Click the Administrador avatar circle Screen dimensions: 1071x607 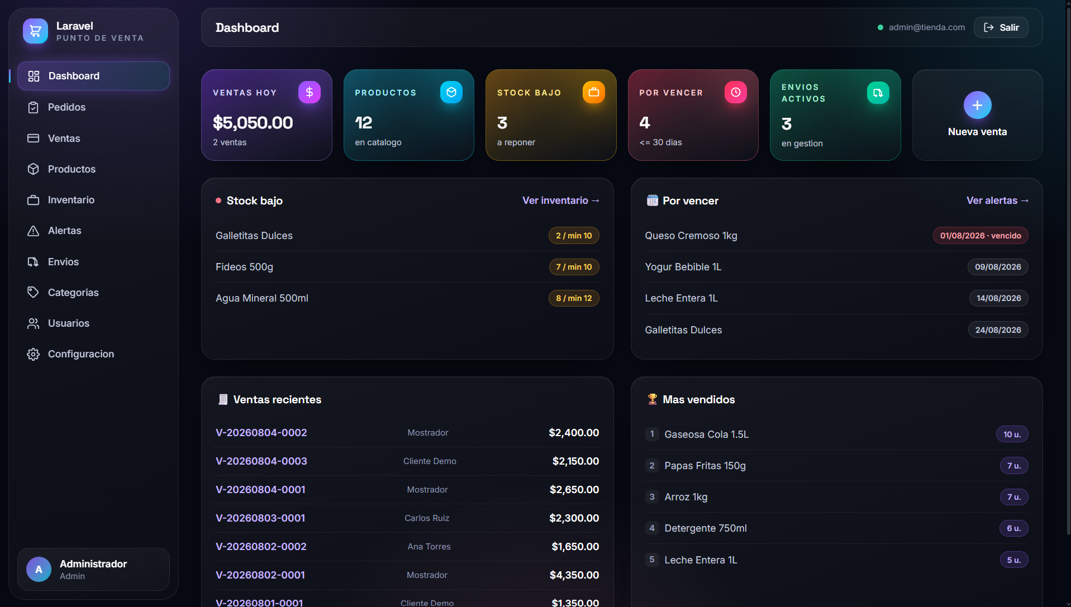point(39,570)
